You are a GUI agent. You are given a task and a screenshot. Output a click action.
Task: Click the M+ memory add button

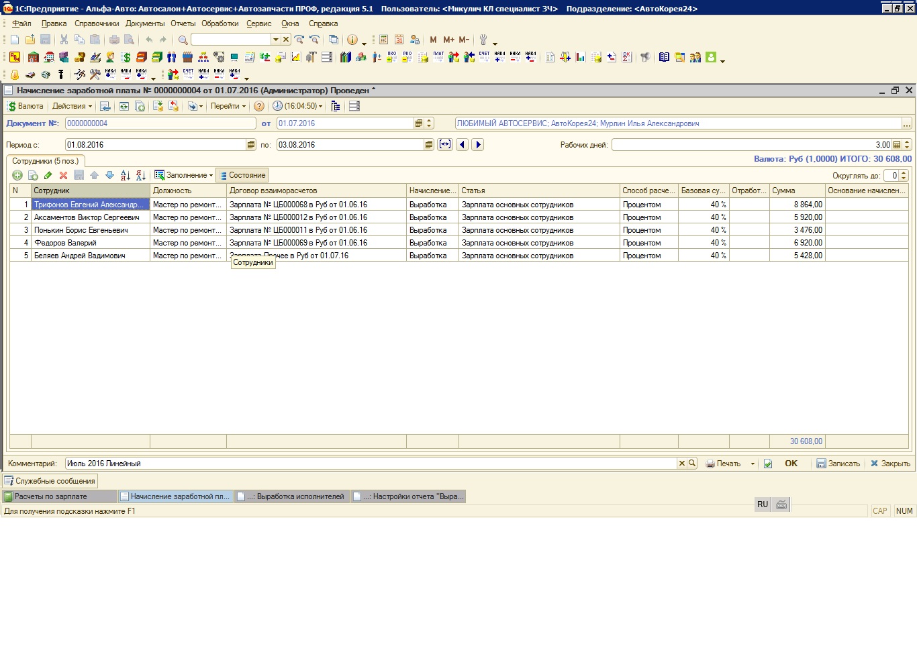coord(448,40)
